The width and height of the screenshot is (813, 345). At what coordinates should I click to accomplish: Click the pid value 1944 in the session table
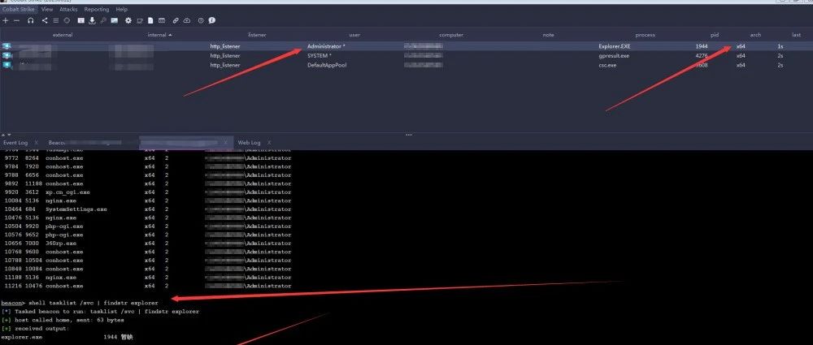click(702, 46)
